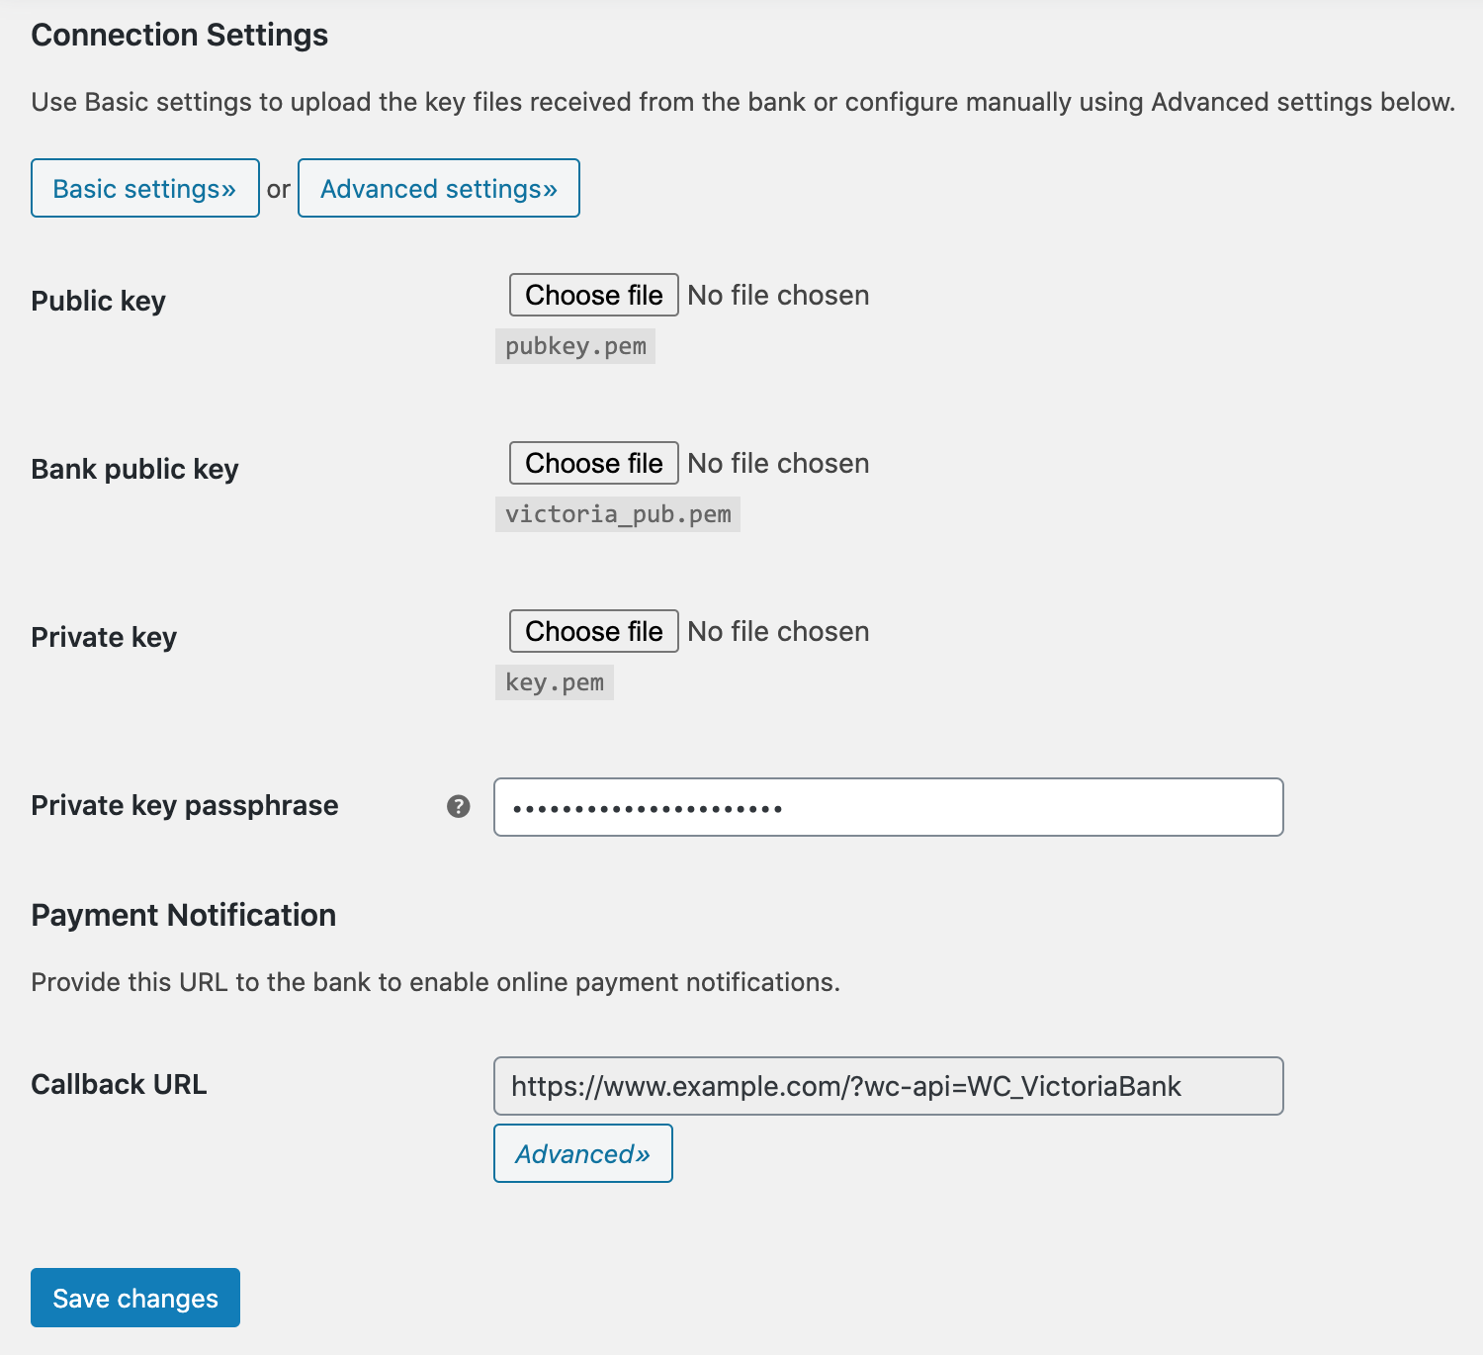
Task: Click the Public key label
Action: click(99, 301)
